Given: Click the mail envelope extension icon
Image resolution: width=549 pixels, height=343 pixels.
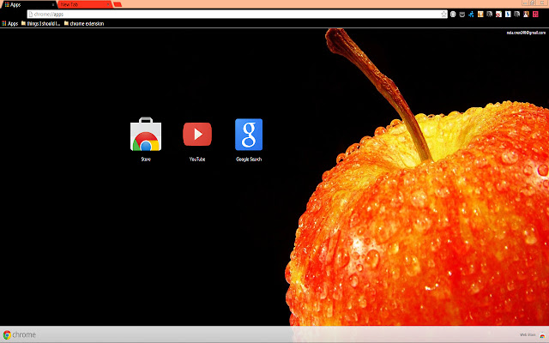Looking at the screenshot, I should [462, 15].
